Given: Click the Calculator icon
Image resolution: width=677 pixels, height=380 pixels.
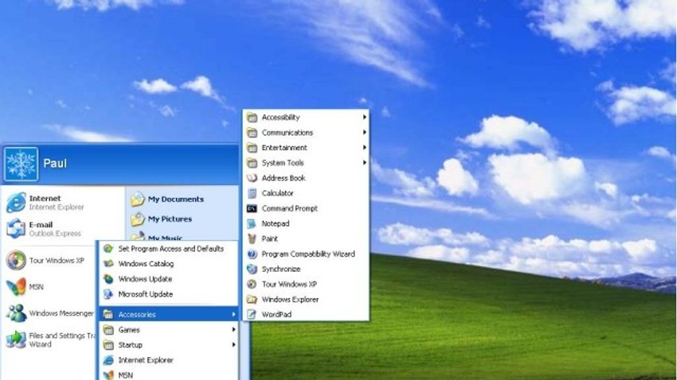Looking at the screenshot, I should pyautogui.click(x=252, y=193).
